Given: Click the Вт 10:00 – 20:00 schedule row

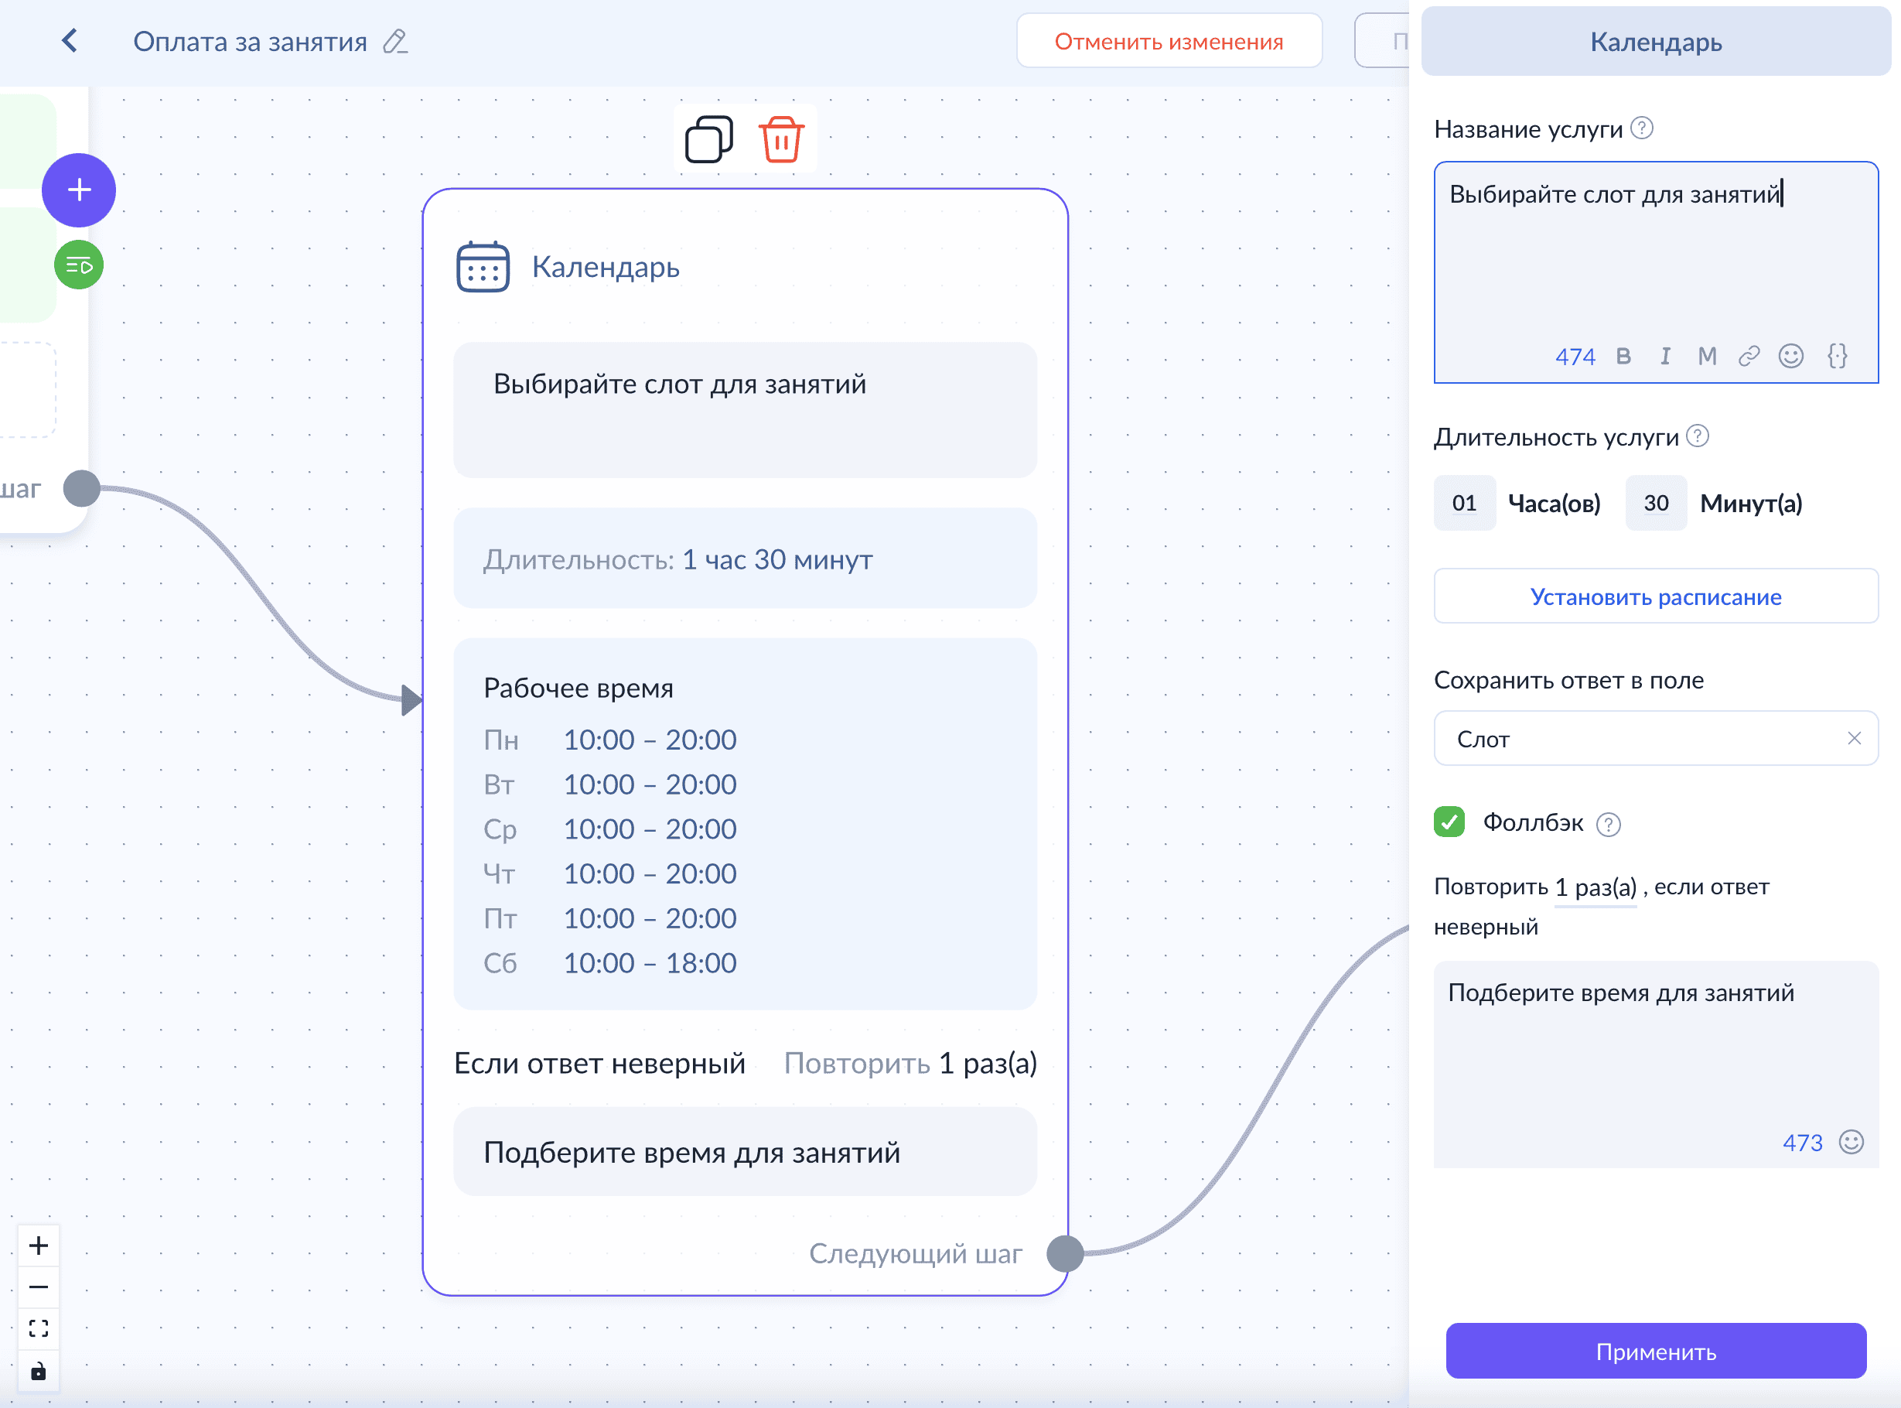Looking at the screenshot, I should pos(609,784).
